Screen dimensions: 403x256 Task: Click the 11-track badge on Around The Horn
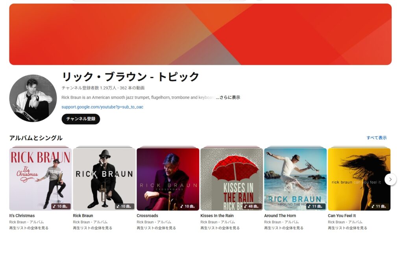point(316,206)
